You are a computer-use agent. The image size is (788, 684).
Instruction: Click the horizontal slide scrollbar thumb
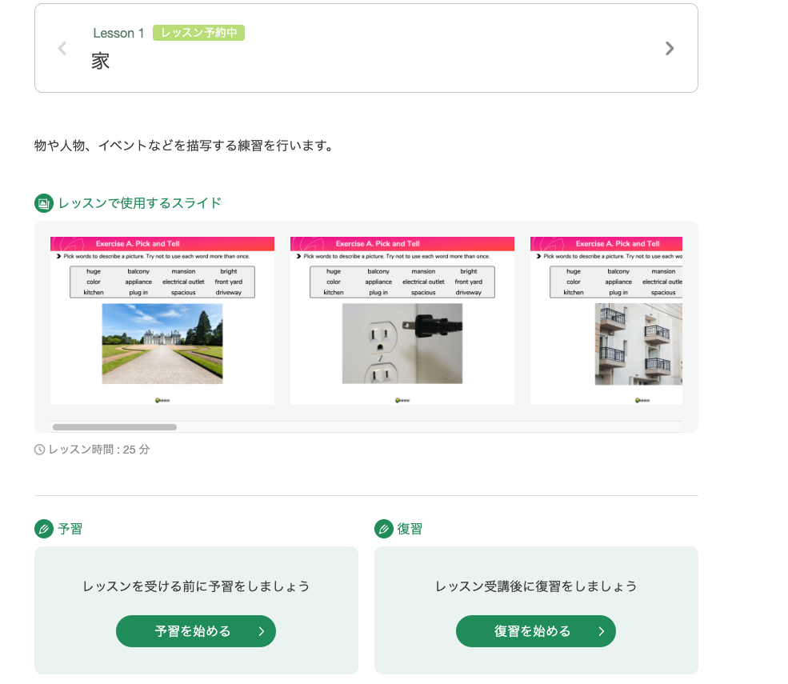click(x=114, y=427)
